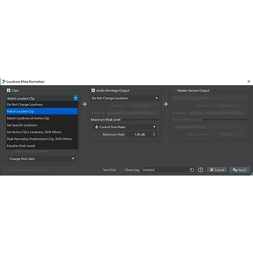Image resolution: width=253 pixels, height=253 pixels.
Task: Open the help question mark icon
Action: (201, 170)
